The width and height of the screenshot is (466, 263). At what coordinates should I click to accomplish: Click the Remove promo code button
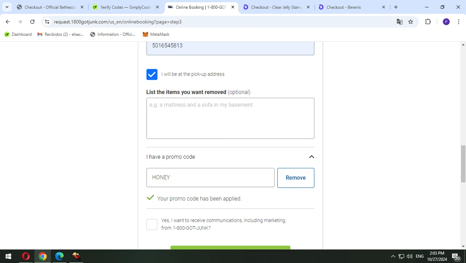click(296, 178)
